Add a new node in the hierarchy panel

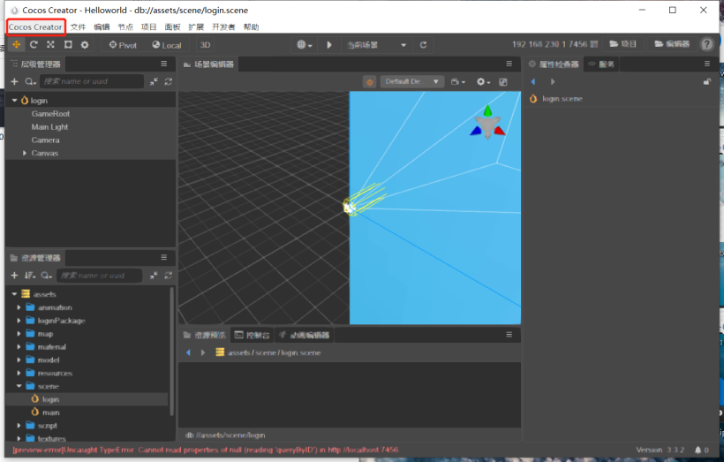14,81
